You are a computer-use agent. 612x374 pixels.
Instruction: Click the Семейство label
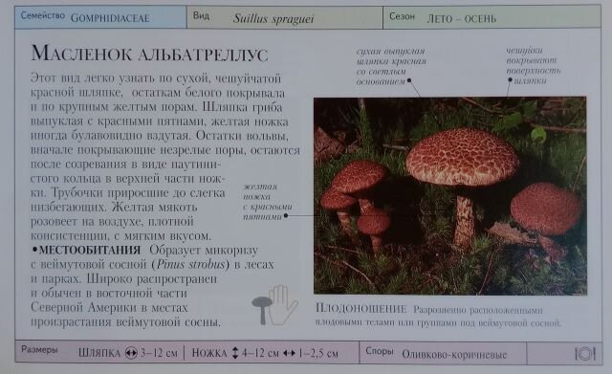[x=42, y=15]
